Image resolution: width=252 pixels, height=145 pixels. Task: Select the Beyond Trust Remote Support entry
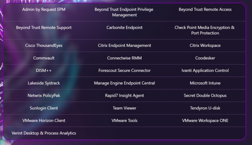44,27
